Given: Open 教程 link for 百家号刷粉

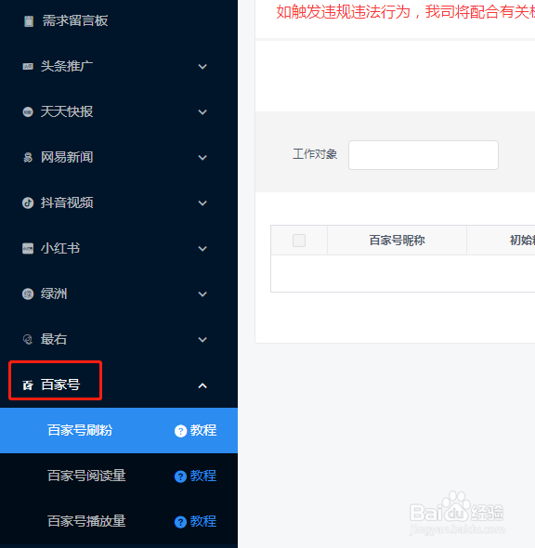Looking at the screenshot, I should click(x=203, y=430).
